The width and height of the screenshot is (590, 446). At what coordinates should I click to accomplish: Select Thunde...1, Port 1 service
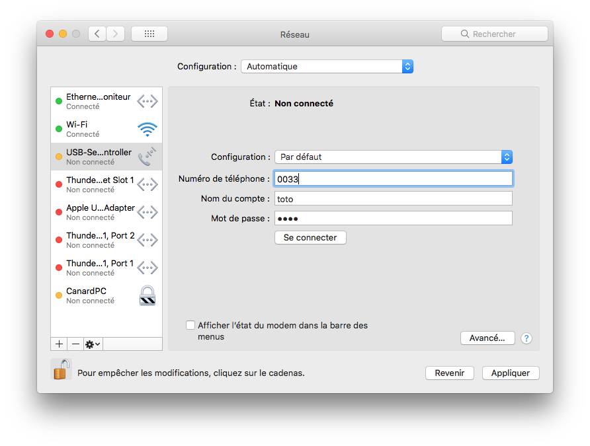[106, 268]
